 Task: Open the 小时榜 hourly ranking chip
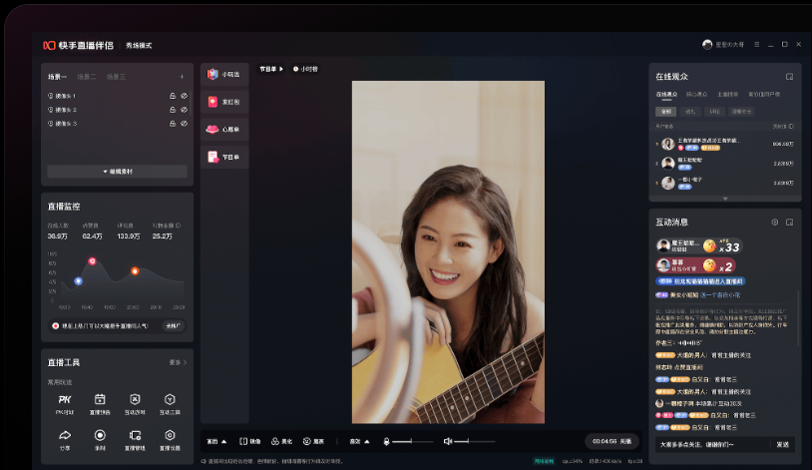click(x=305, y=69)
